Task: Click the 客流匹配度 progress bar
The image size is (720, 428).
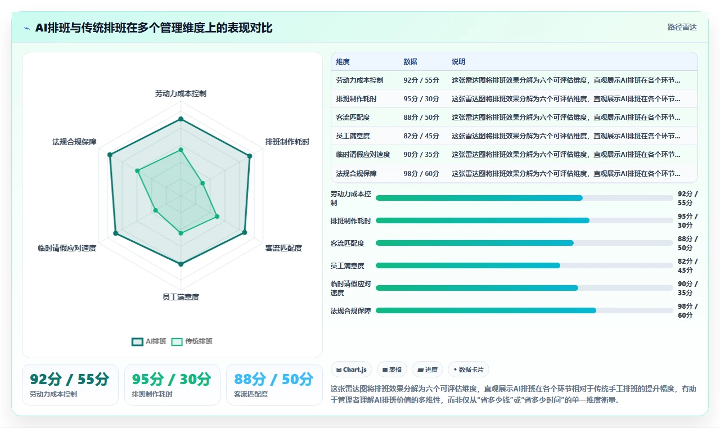Action: pos(524,243)
